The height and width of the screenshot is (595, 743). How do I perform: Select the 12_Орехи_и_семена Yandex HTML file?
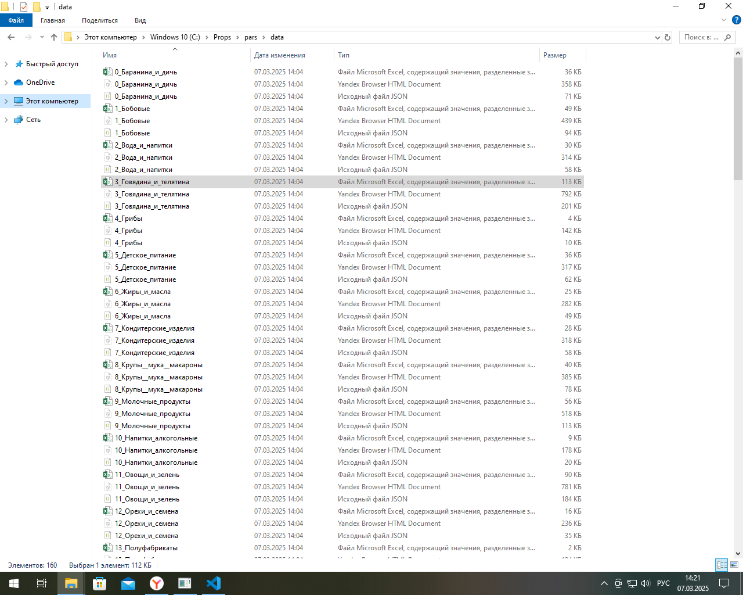(x=342, y=524)
